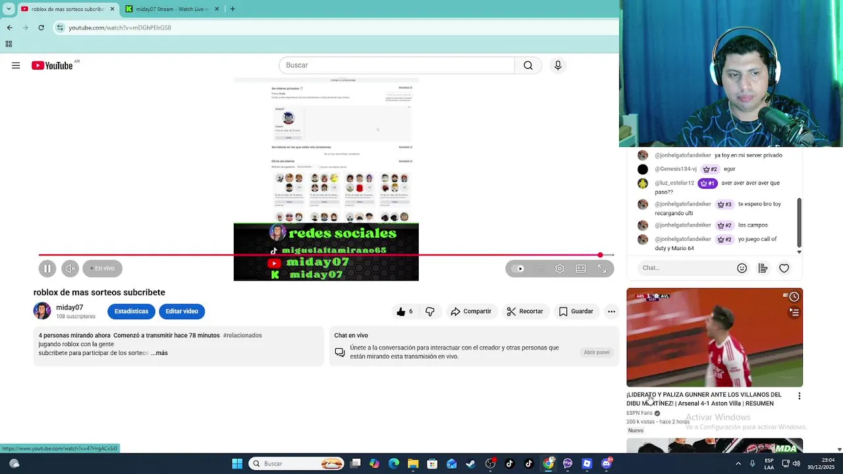Viewport: 843px width, 474px height.
Task: Unmute the video player volume
Action: tap(70, 268)
